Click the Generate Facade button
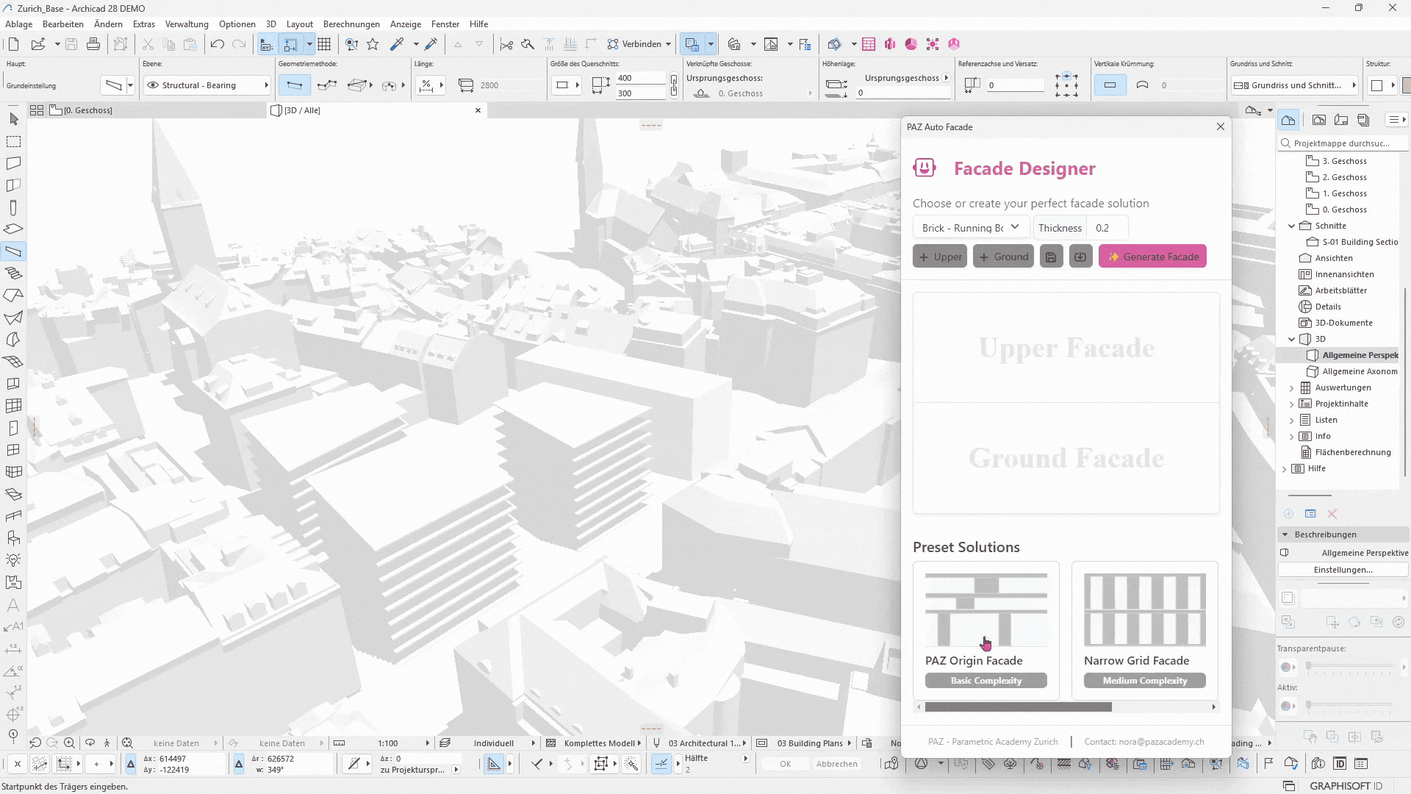The image size is (1411, 794). [x=1152, y=257]
